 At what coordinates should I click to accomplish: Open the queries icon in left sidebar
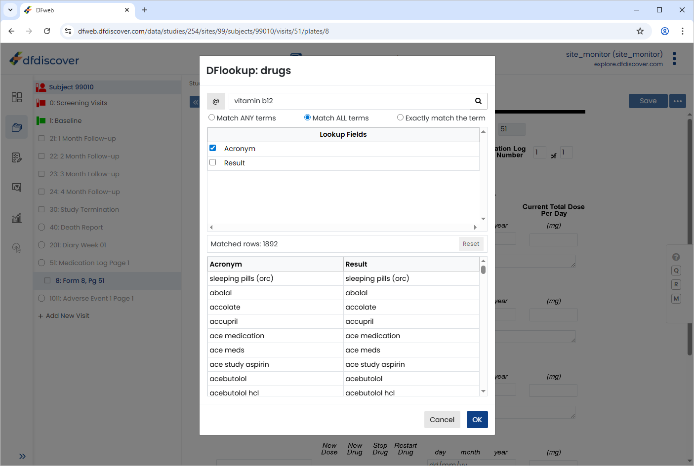click(x=17, y=188)
